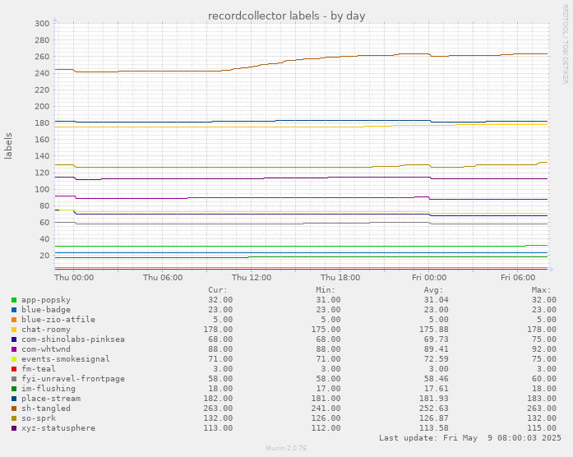
Task: Select the chat-roomy legend label
Action: (46, 330)
